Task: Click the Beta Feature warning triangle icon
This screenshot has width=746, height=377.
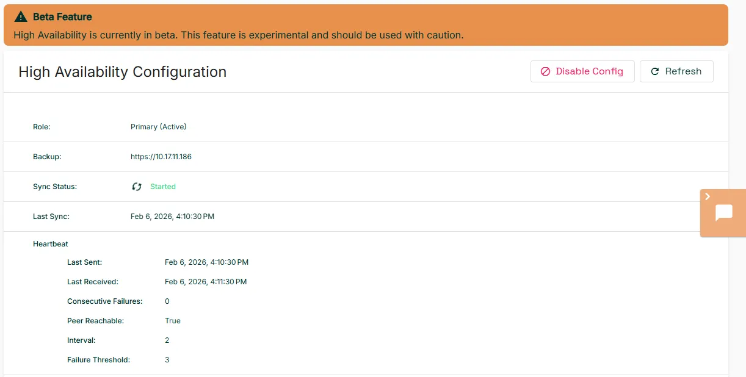Action: (21, 16)
